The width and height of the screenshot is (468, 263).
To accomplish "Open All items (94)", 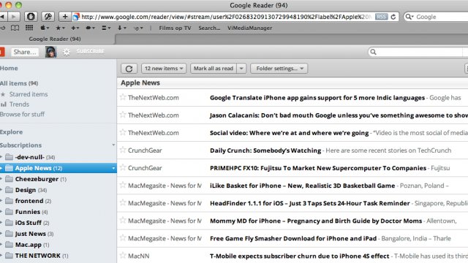I will (19, 83).
